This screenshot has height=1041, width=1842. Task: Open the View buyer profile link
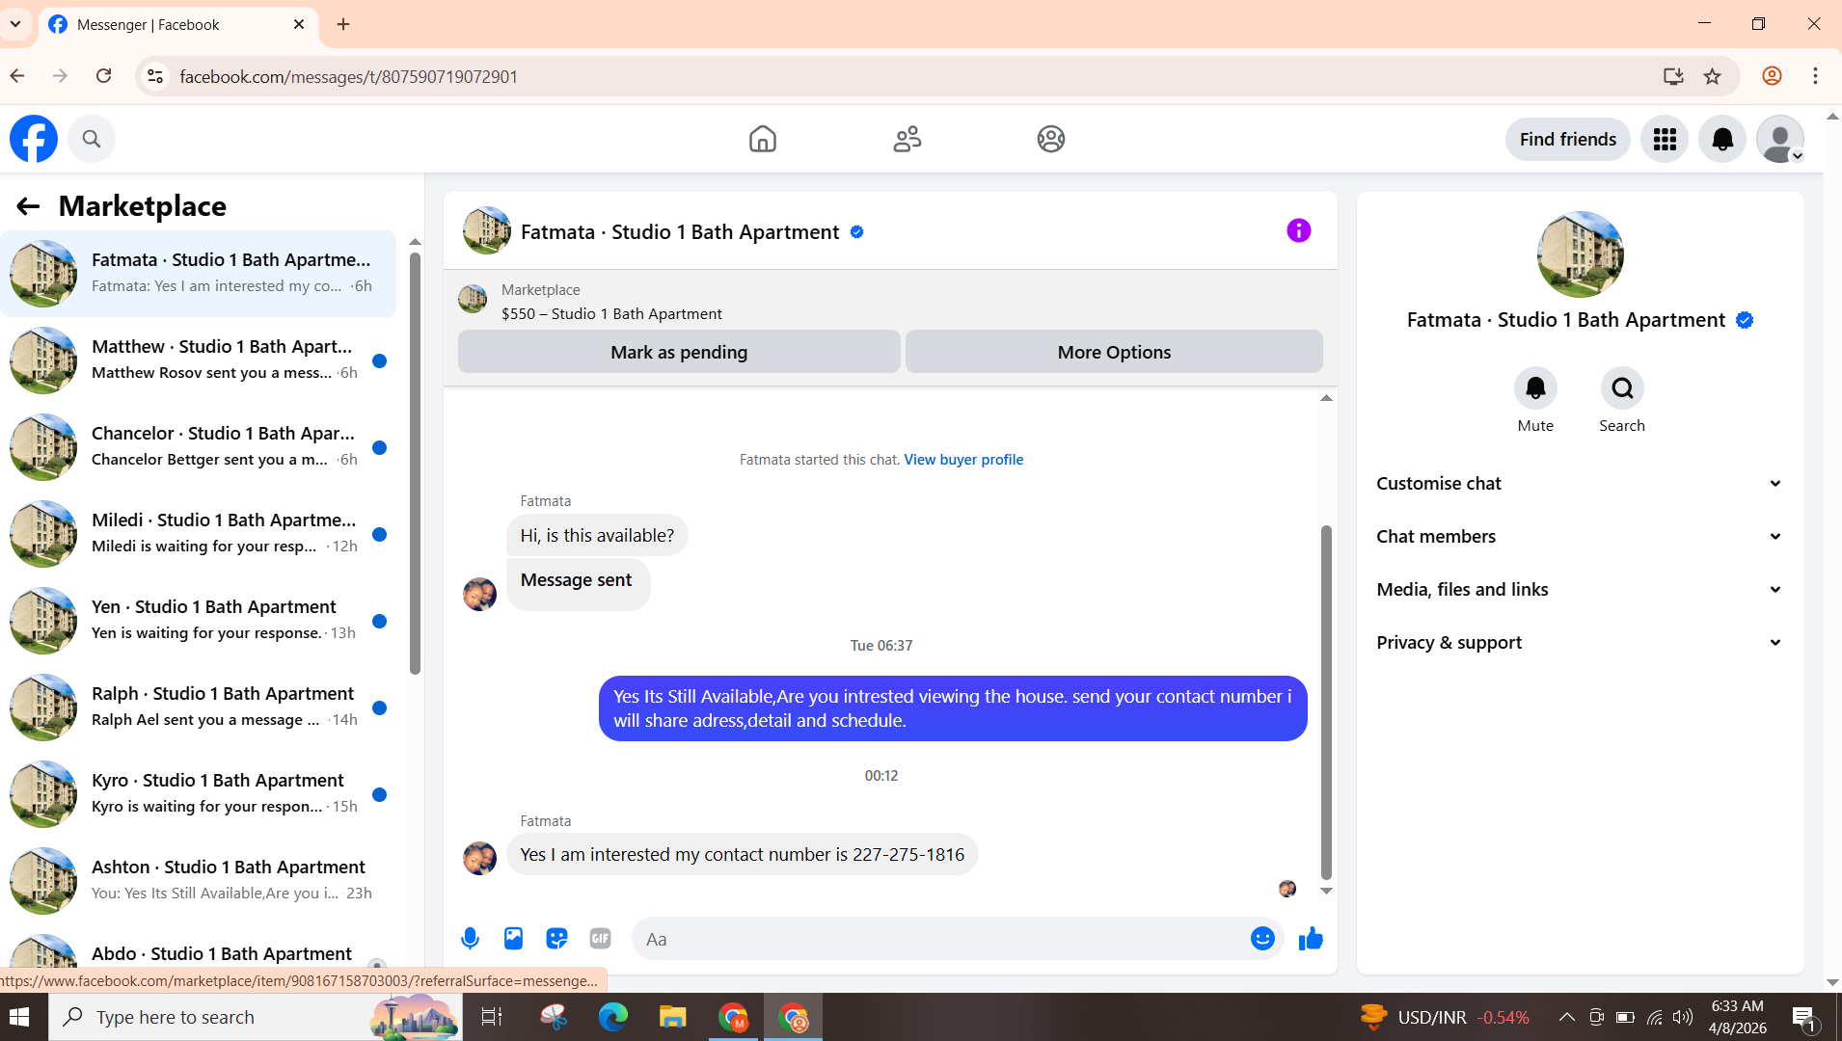963,460
